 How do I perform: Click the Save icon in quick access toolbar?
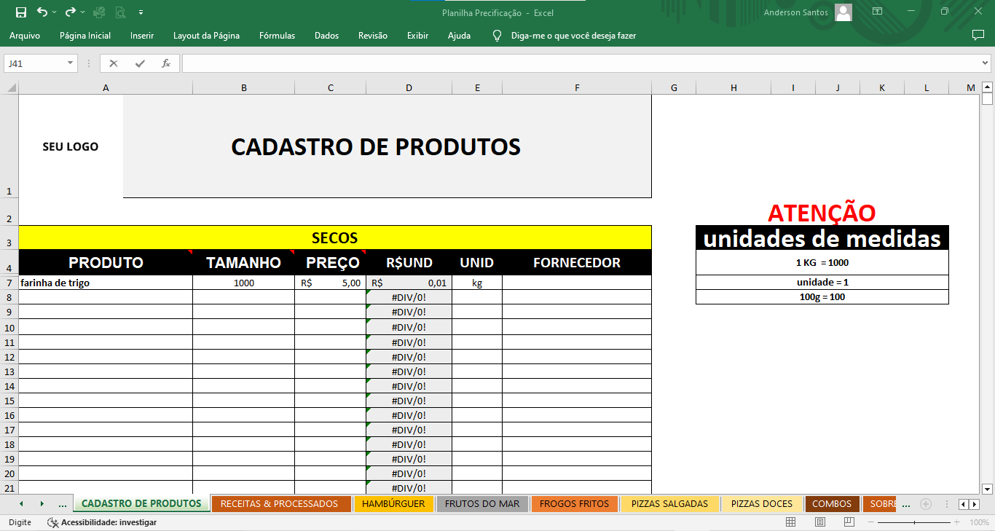20,12
